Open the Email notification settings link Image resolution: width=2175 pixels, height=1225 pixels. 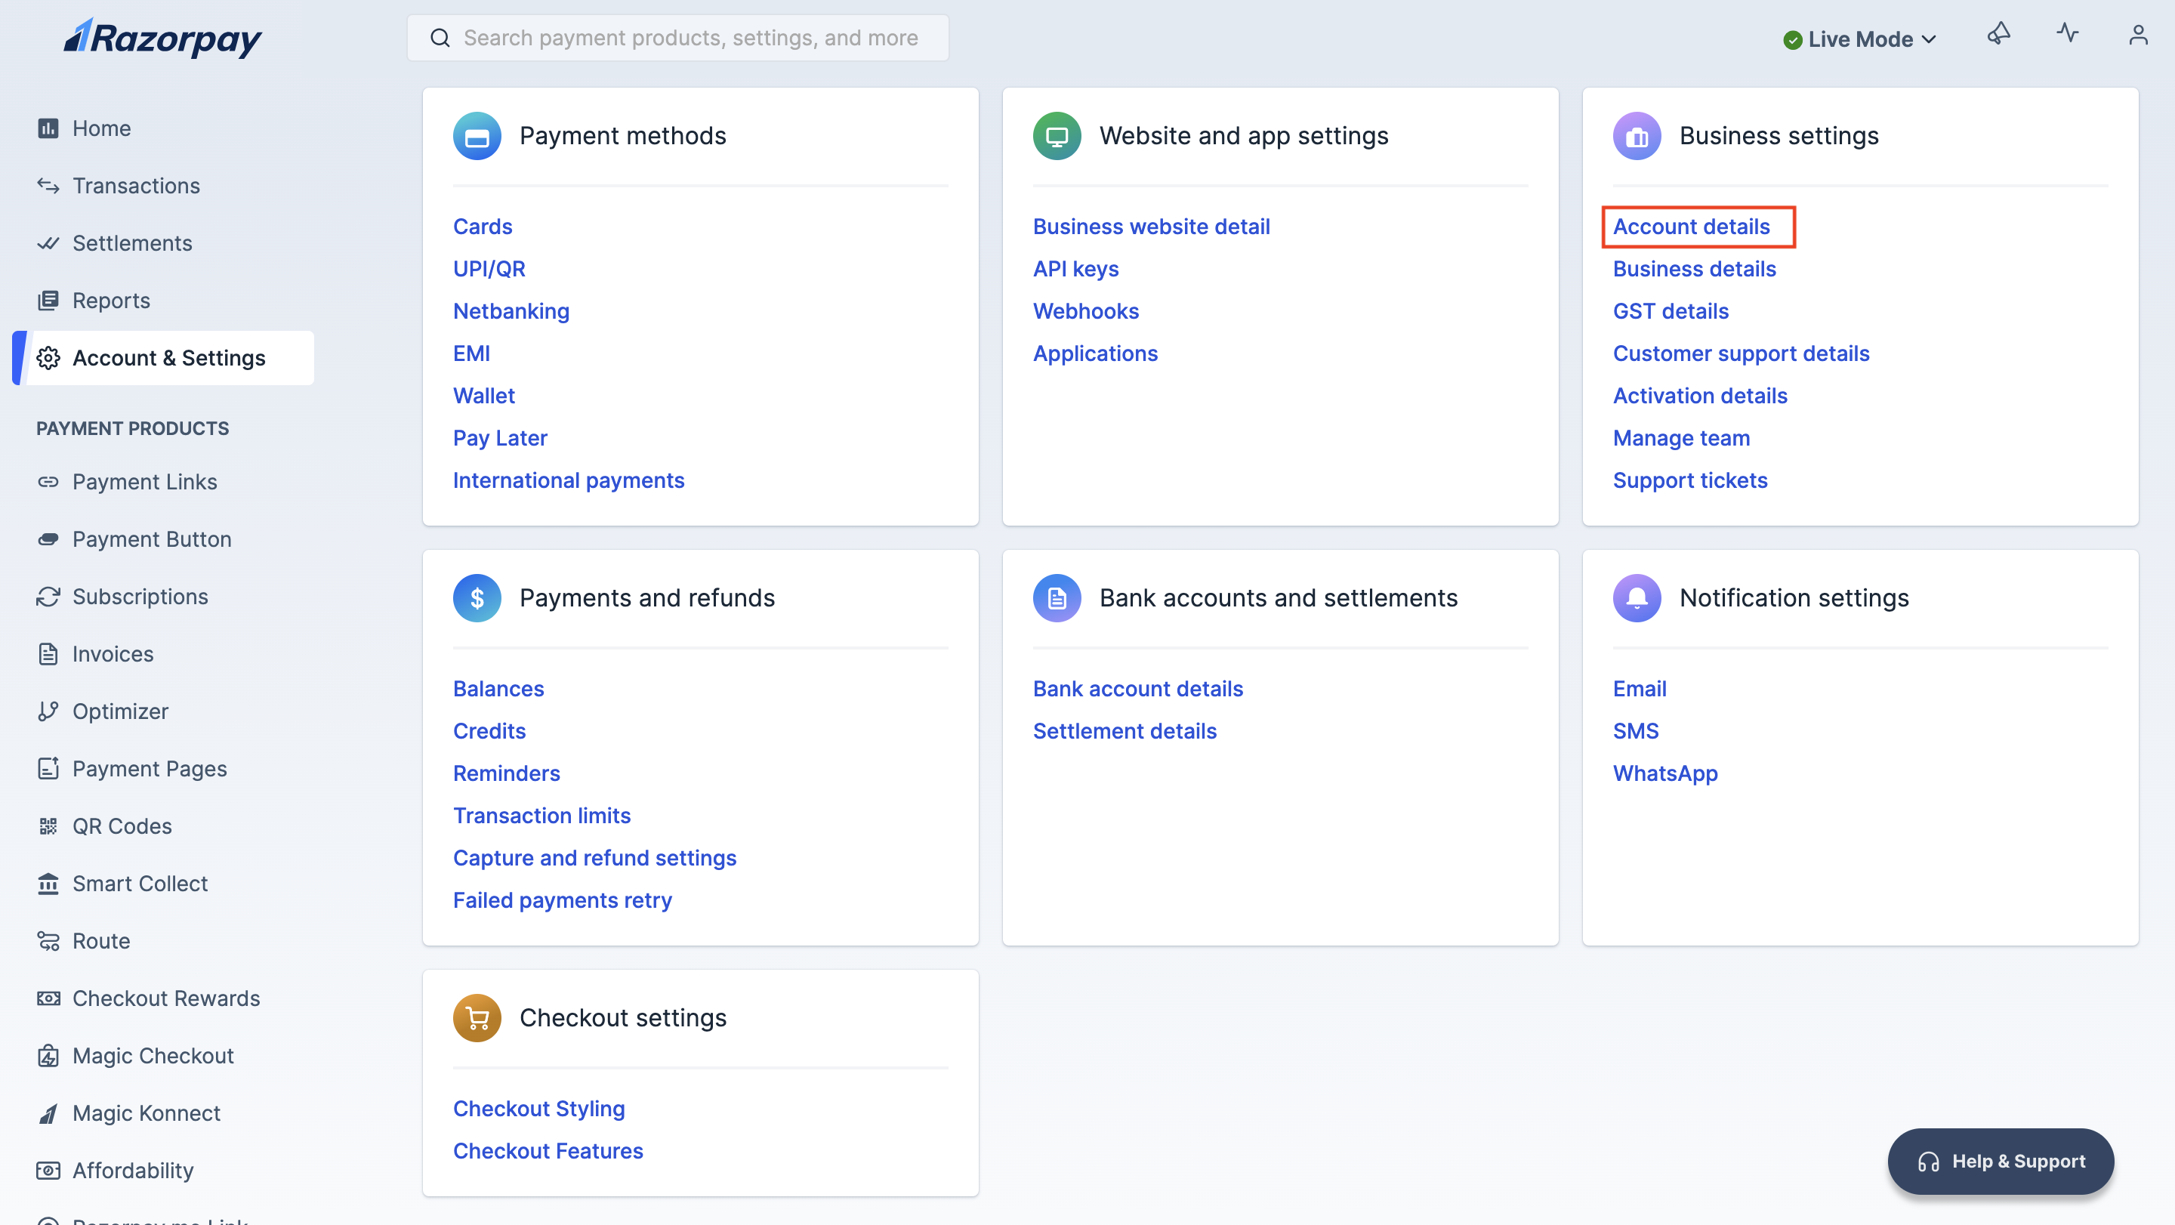tap(1640, 689)
